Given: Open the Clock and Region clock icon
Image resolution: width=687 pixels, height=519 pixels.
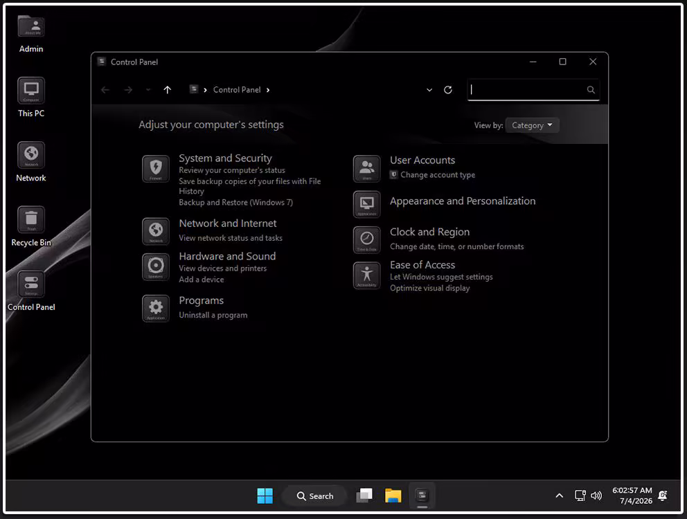Looking at the screenshot, I should 367,239.
